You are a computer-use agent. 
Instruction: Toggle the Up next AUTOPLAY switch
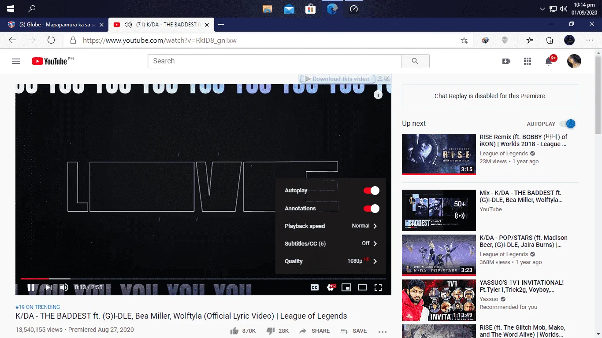point(568,124)
